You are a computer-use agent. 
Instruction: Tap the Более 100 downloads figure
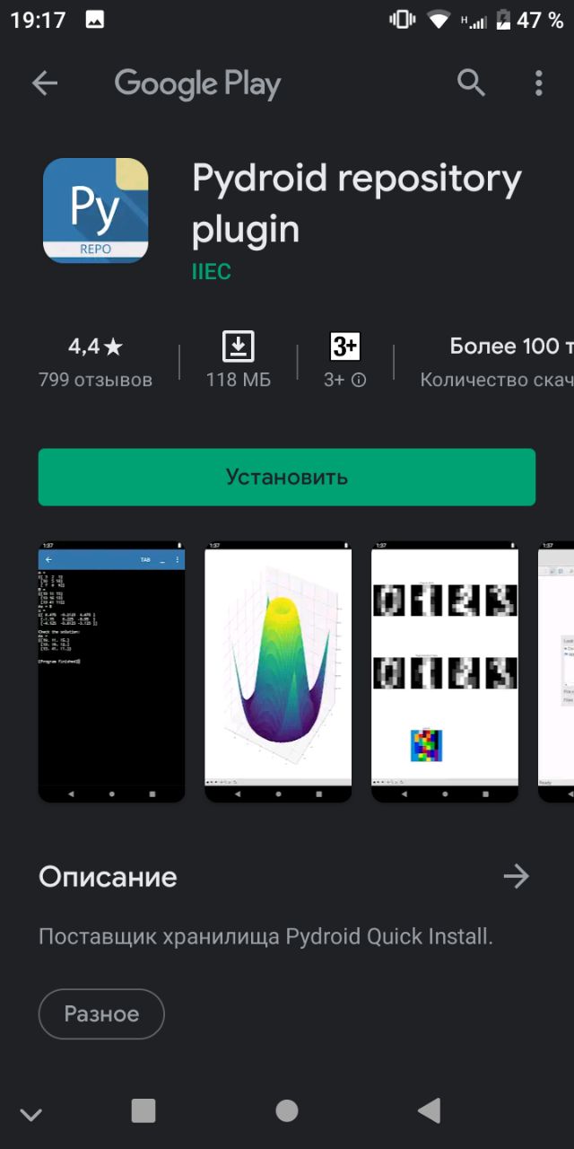(511, 346)
